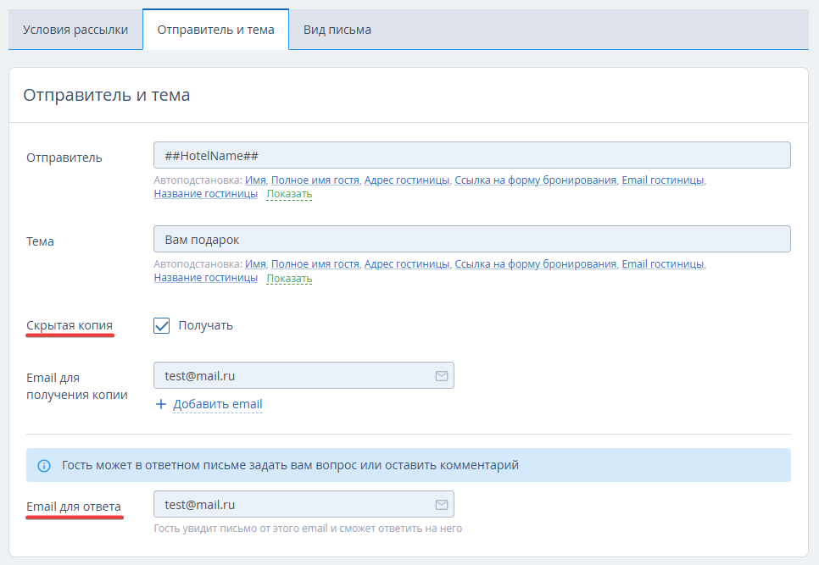Click plus icon beside Добавить email

coord(161,404)
